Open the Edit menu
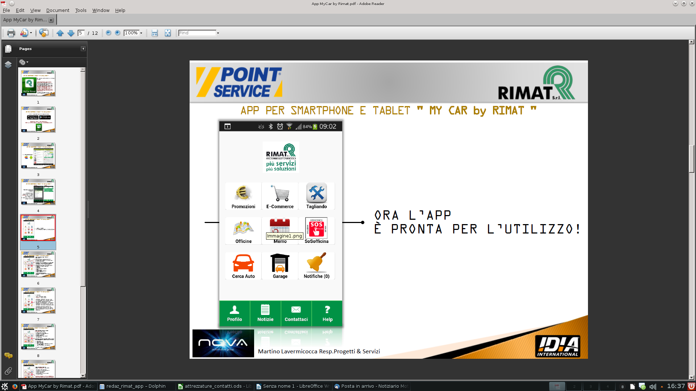Screen dimensions: 696x391 (x=20, y=10)
